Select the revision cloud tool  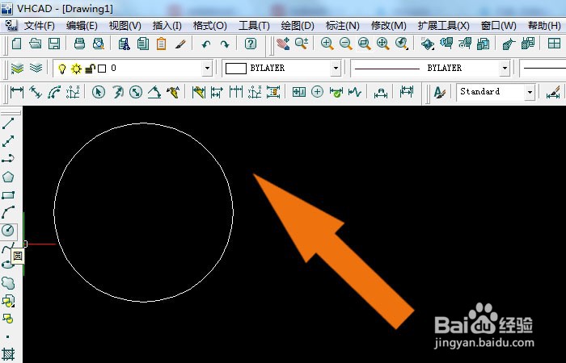click(x=8, y=282)
